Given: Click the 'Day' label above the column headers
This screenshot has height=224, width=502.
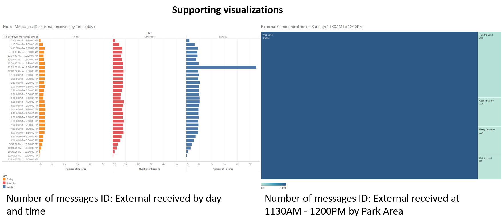Looking at the screenshot, I should click(150, 33).
